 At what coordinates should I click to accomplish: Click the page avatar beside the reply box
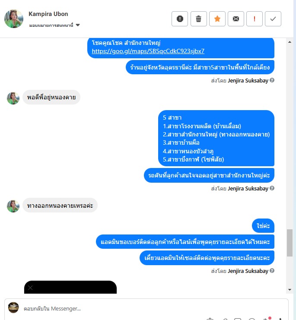point(13,307)
